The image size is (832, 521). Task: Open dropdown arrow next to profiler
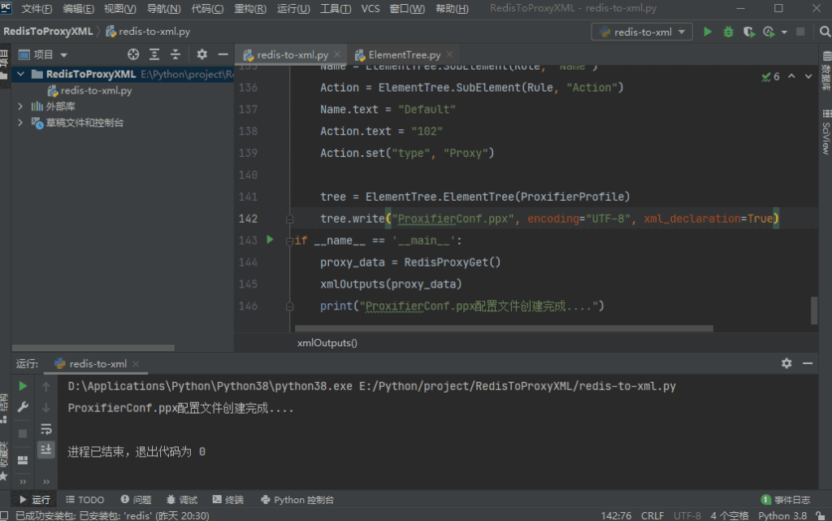click(784, 33)
